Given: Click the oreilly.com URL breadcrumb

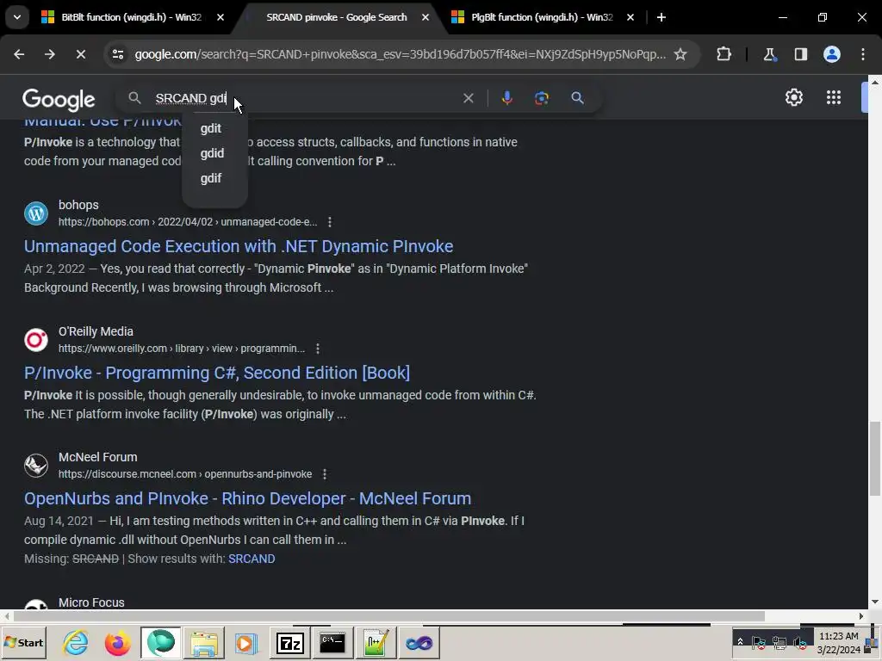Looking at the screenshot, I should coord(182,349).
